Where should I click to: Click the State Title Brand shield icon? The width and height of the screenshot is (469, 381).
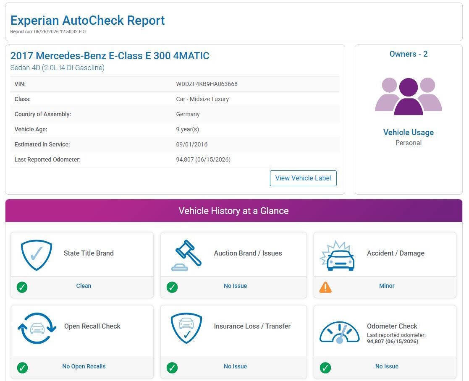click(x=37, y=255)
